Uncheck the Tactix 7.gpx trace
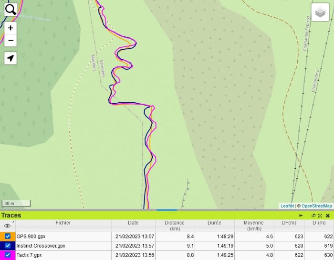The width and height of the screenshot is (334, 260). coord(8,255)
